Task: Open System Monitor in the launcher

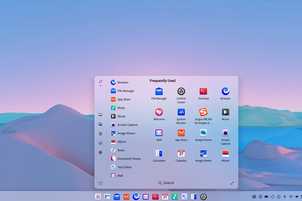Action: point(181,116)
